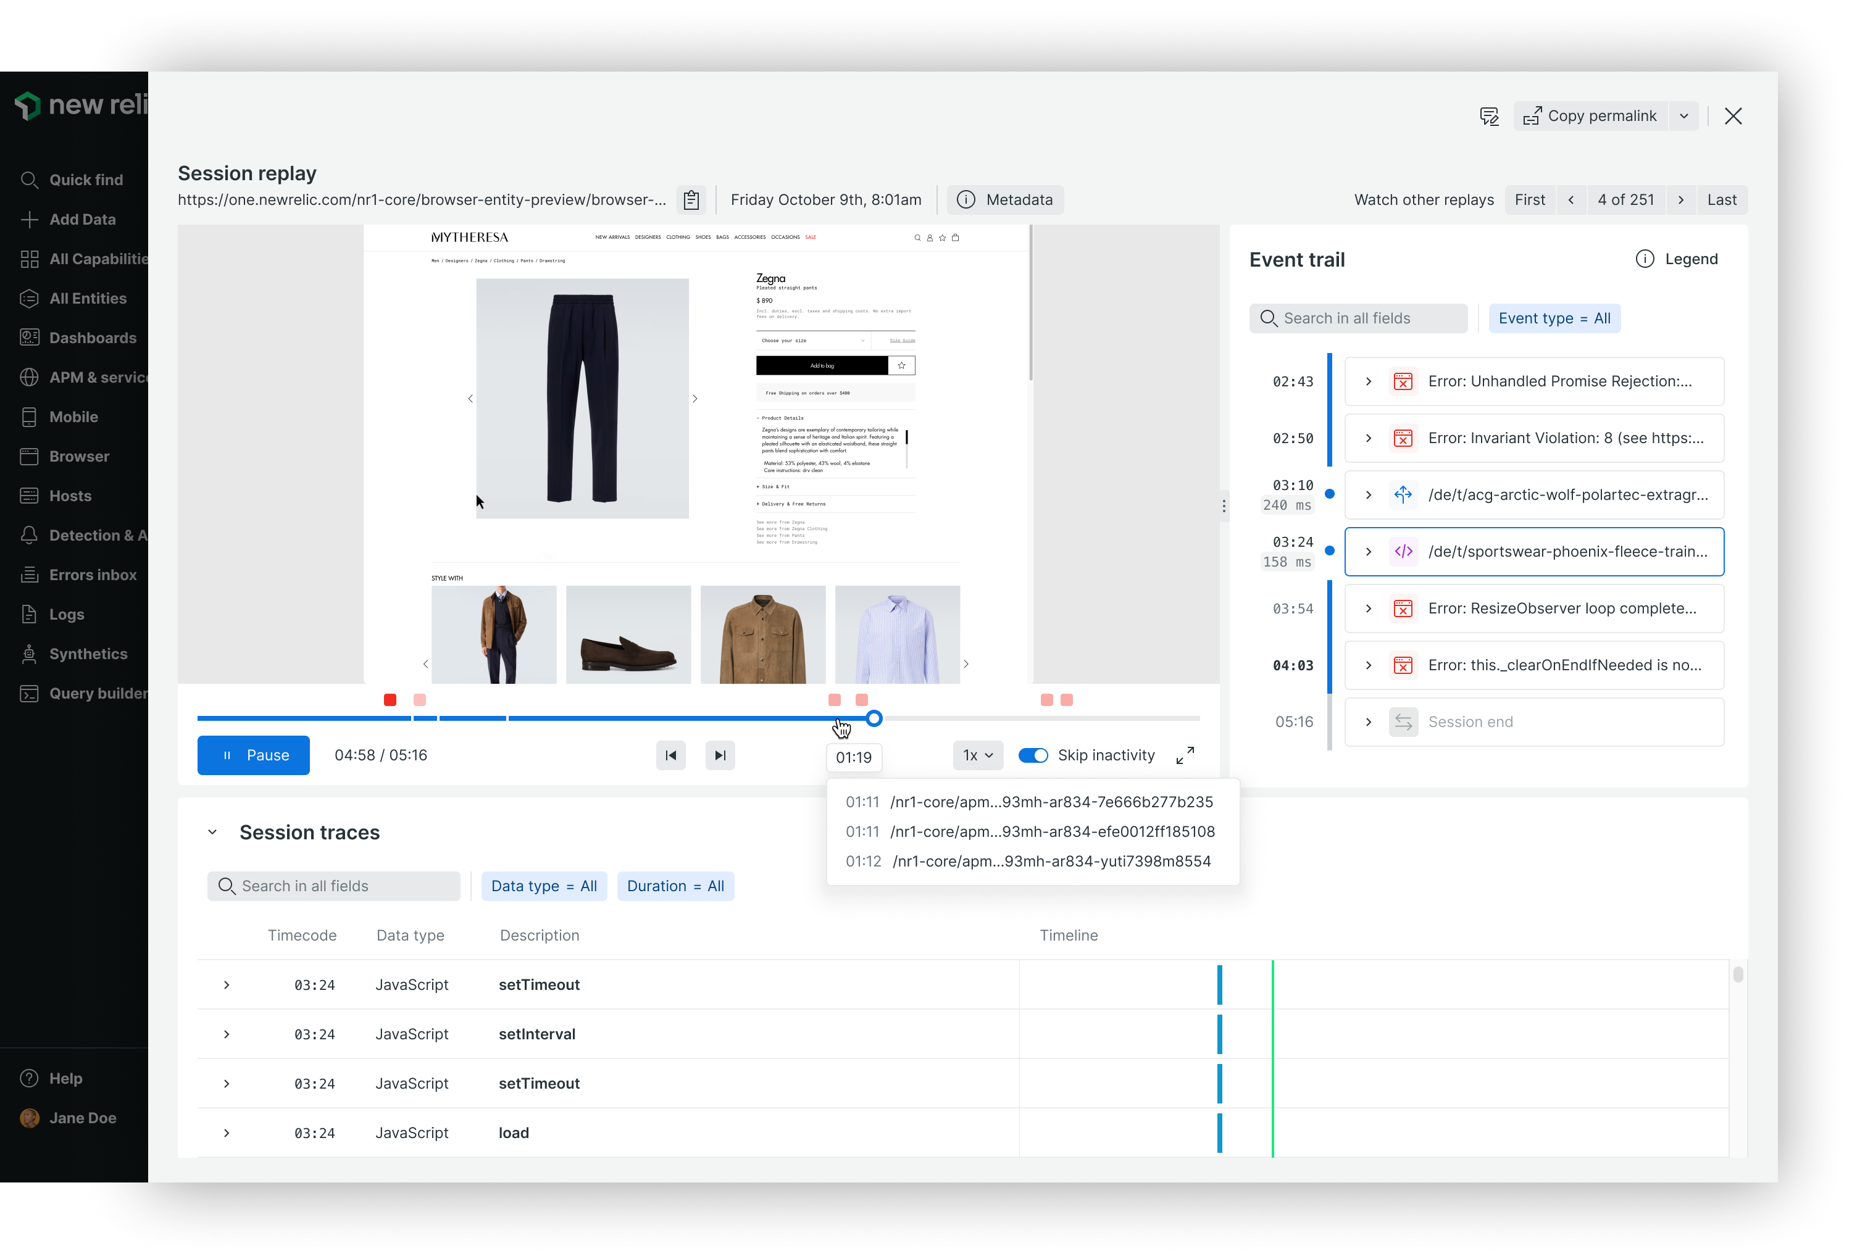1852x1259 pixels.
Task: Open the feedback chat icon
Action: pyautogui.click(x=1488, y=117)
